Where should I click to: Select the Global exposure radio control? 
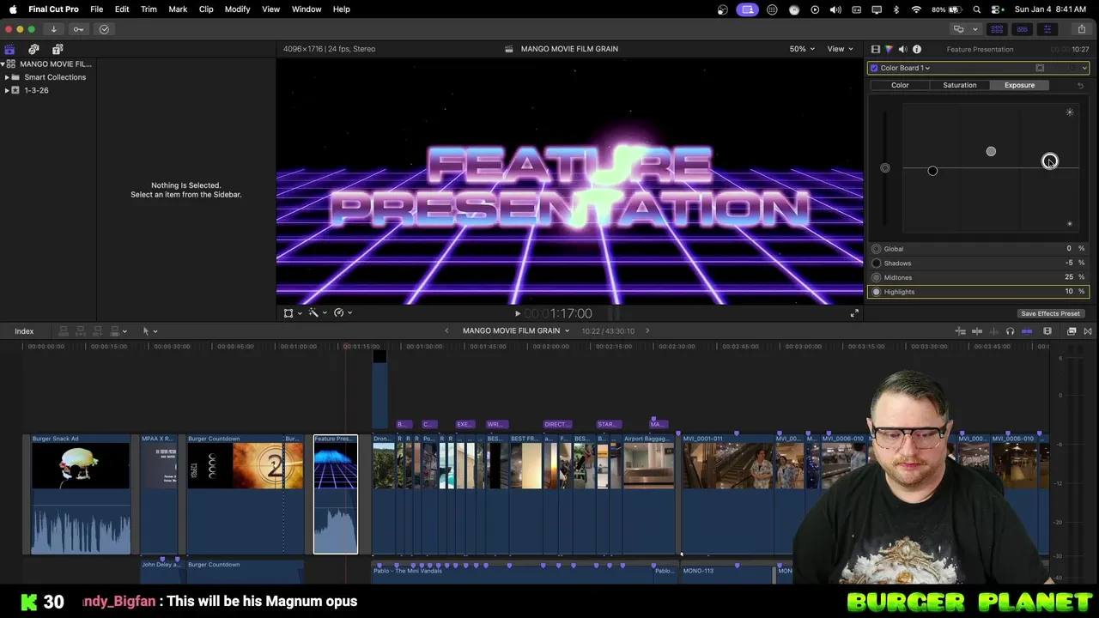tap(876, 249)
